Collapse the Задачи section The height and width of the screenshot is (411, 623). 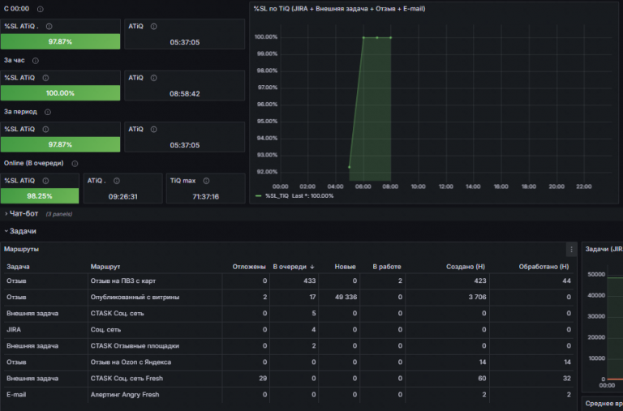[20, 231]
